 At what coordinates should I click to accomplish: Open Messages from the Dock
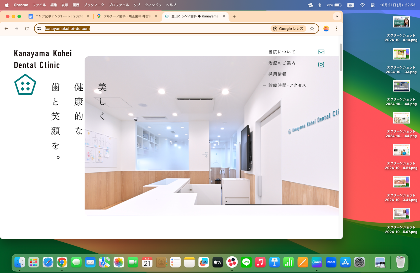(x=76, y=262)
